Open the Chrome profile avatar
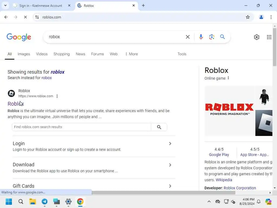Screen dimensions: 277x208 coord(261,17)
